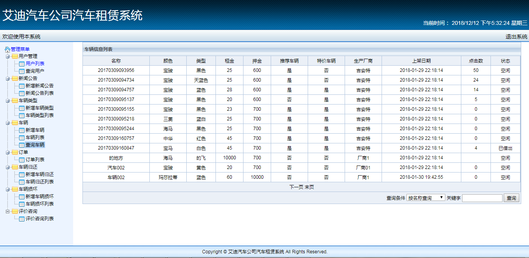
Task: Select vehicle name 20170309160847
Action: [x=116, y=148]
